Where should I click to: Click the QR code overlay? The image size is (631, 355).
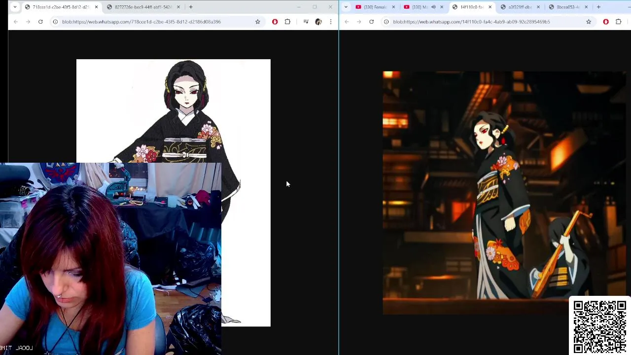(x=600, y=326)
